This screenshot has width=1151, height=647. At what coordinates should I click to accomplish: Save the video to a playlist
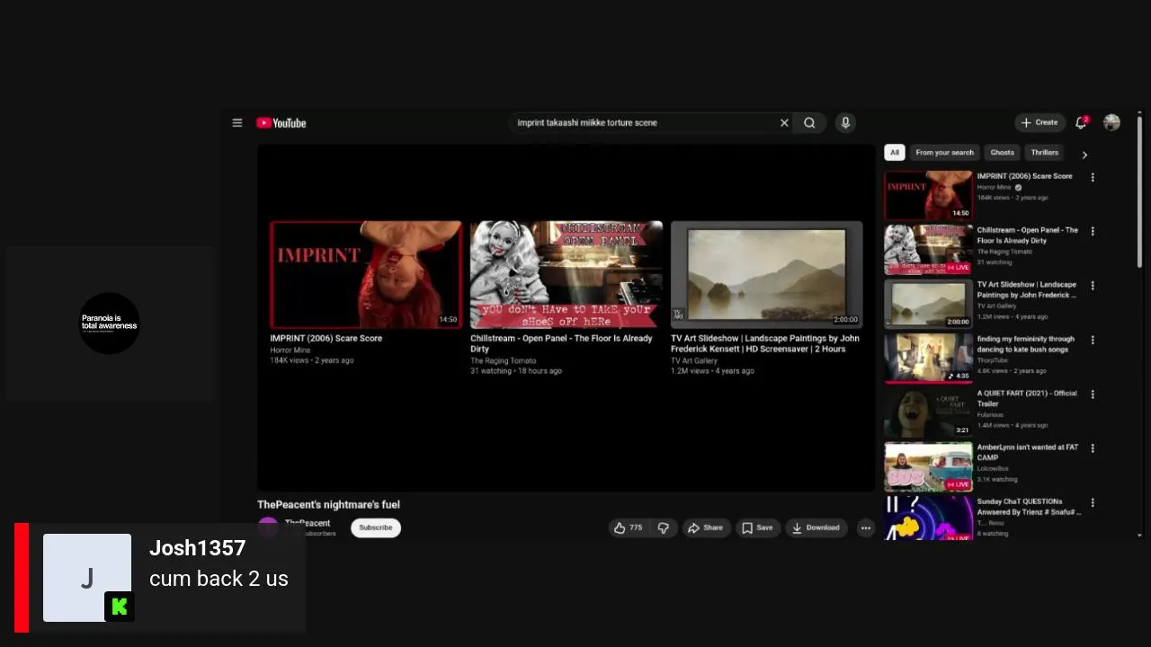tap(757, 528)
